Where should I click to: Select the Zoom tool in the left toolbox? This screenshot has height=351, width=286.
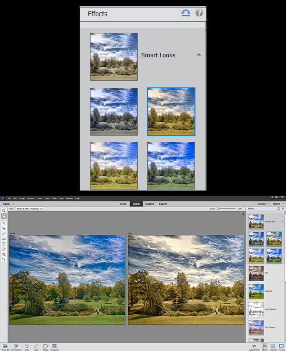4,211
